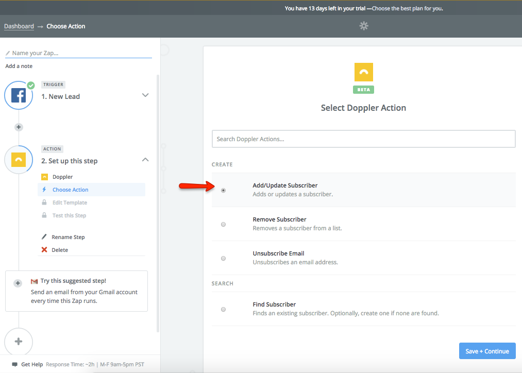Click the left sidebar vertical scrollbar

pyautogui.click(x=158, y=203)
